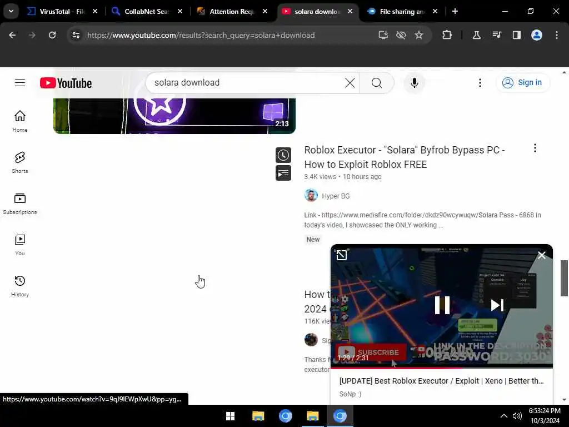Open the Roblox Executor Solara video title

pyautogui.click(x=405, y=157)
